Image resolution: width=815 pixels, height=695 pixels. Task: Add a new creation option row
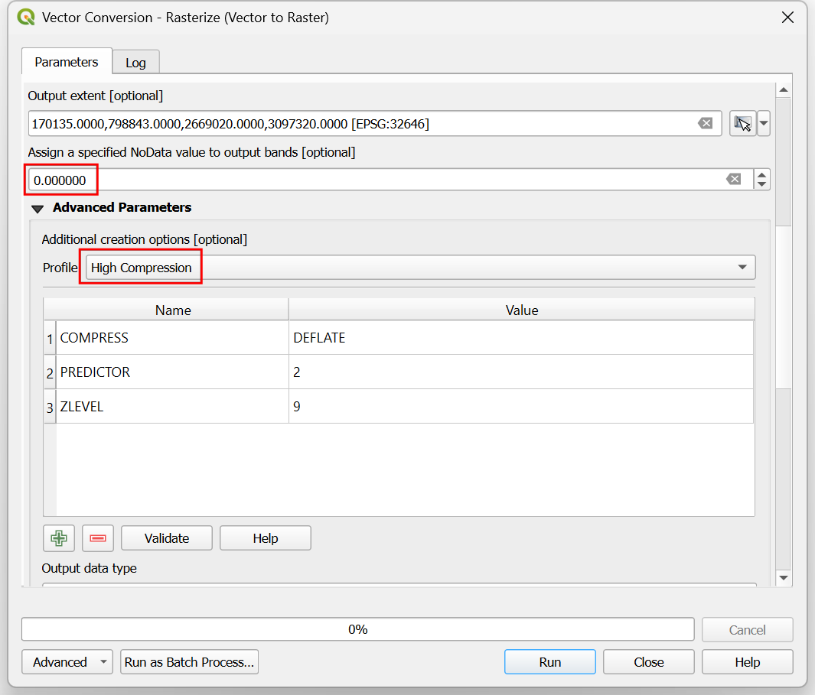click(x=59, y=538)
